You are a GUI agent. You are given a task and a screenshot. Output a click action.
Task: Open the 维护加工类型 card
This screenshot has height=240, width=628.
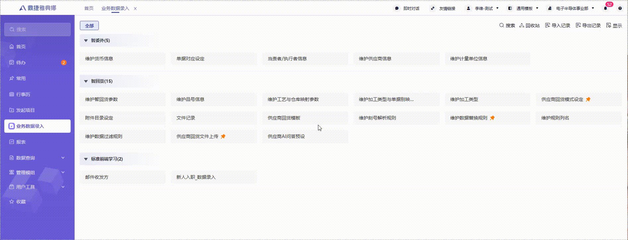pyautogui.click(x=487, y=99)
